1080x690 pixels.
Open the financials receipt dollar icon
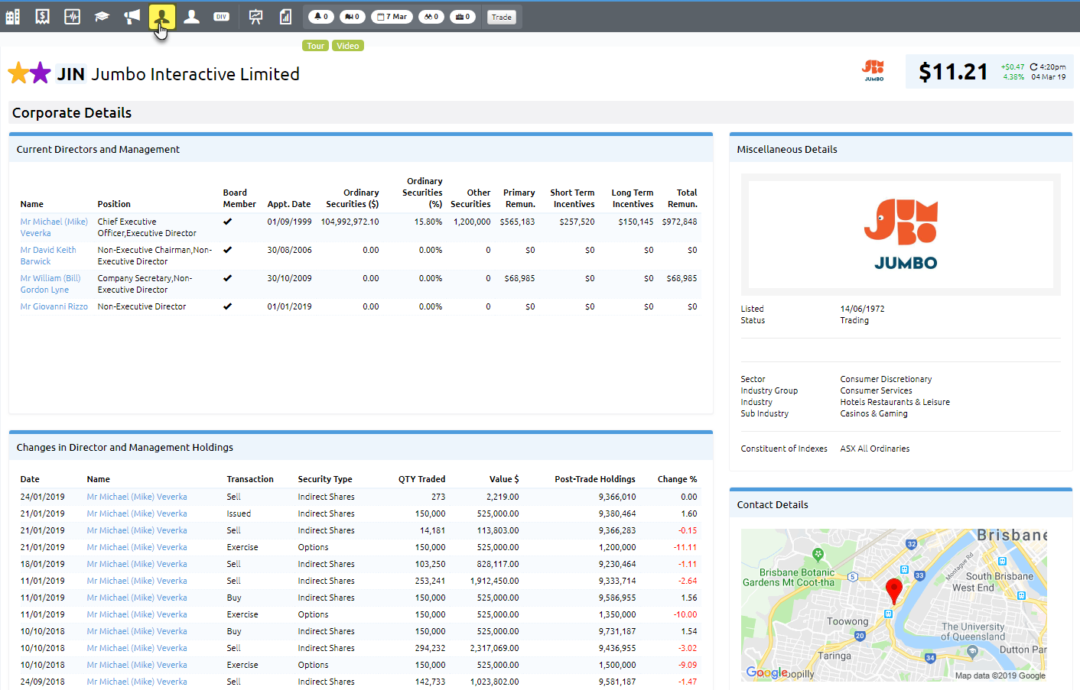[43, 16]
